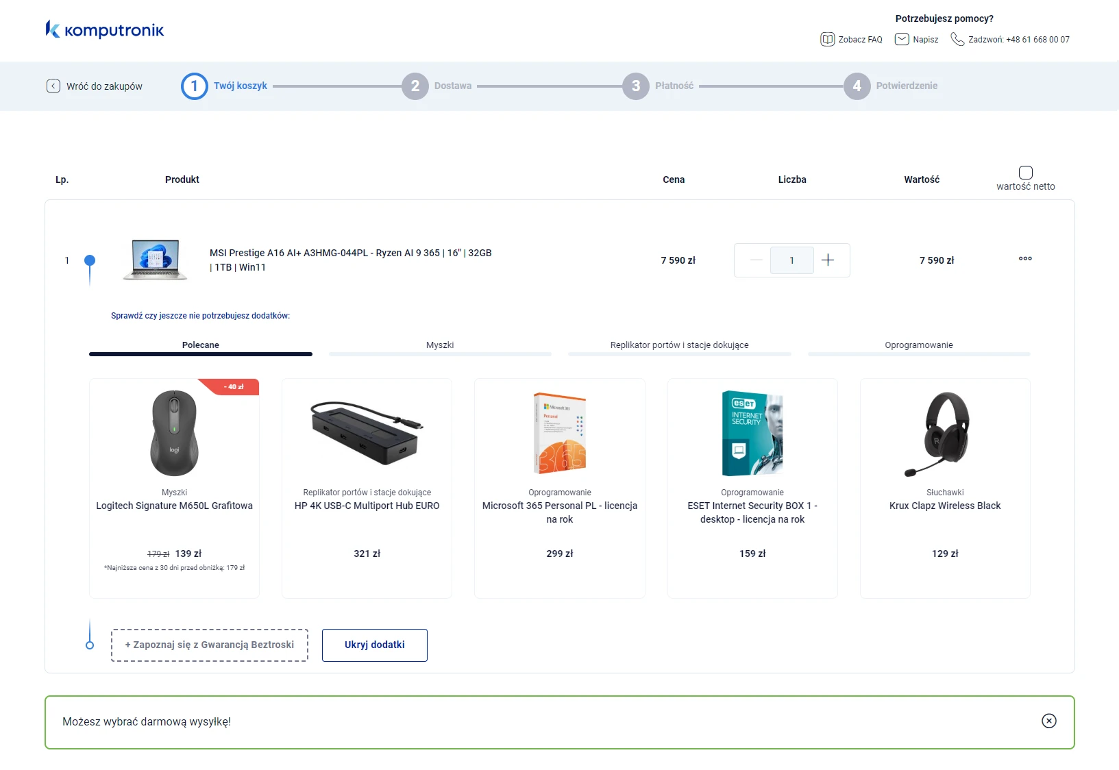Click Zapoznaj się z Gwarancją Beztroski

[210, 645]
